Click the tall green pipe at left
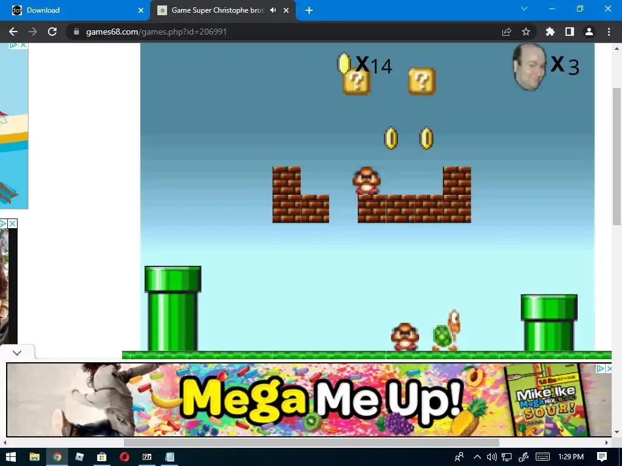 173,309
